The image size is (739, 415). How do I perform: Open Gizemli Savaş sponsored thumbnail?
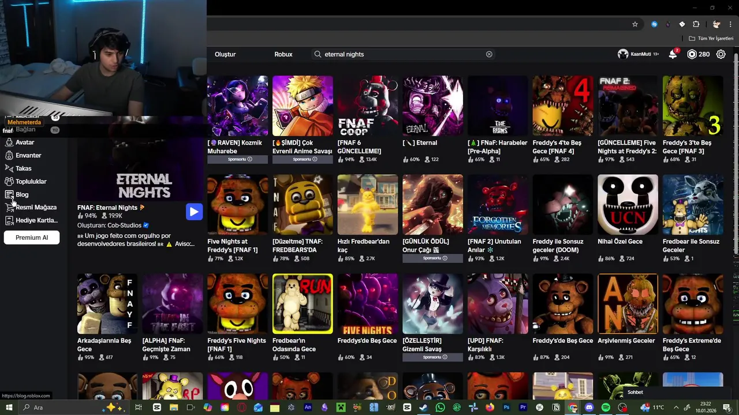[x=432, y=304]
